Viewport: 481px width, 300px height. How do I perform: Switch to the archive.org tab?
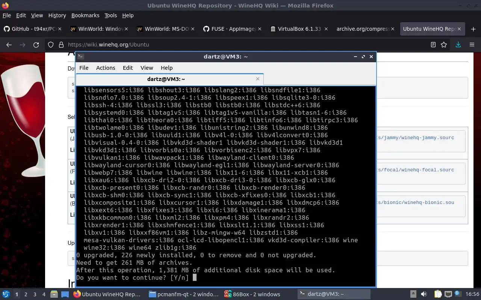tap(366, 29)
